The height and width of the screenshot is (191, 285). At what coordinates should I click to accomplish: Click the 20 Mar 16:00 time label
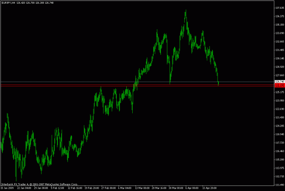coord(159,188)
